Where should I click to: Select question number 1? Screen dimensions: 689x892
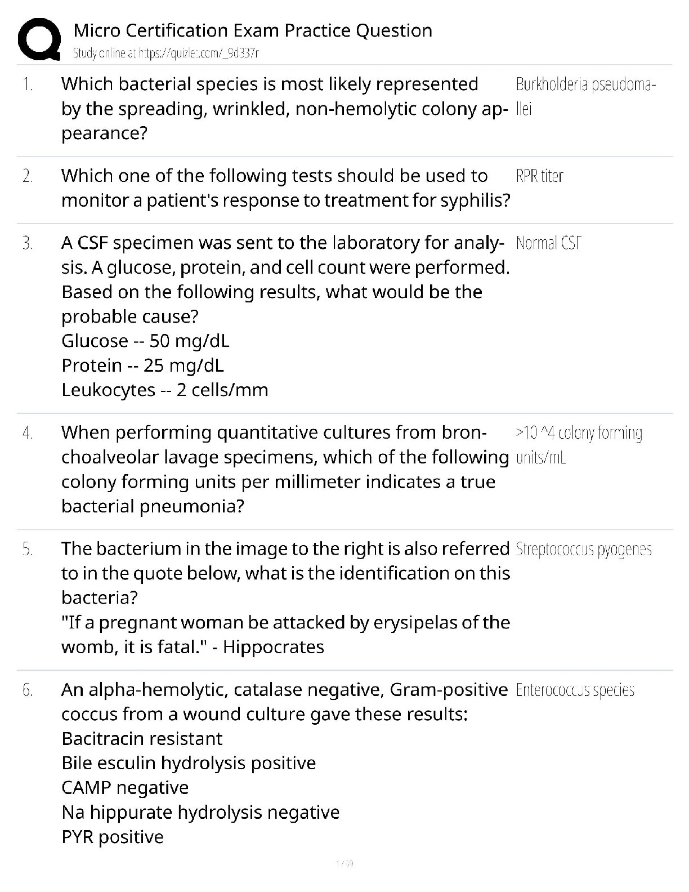(28, 85)
